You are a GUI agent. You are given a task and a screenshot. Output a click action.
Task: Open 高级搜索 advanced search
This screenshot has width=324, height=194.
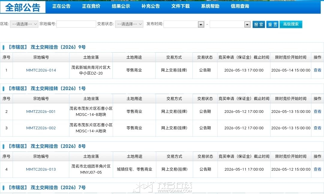[291, 24]
